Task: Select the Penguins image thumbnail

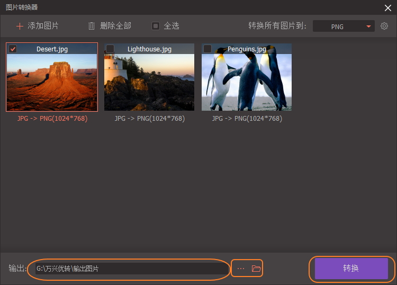Action: point(247,77)
